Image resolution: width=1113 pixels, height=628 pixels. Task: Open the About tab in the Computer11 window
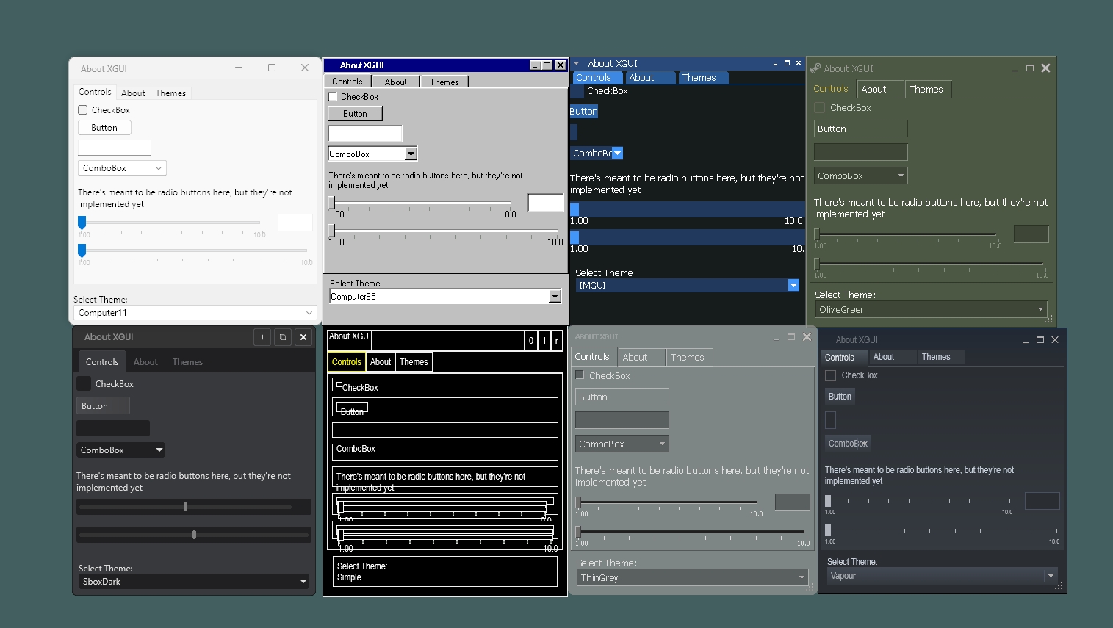pyautogui.click(x=133, y=93)
